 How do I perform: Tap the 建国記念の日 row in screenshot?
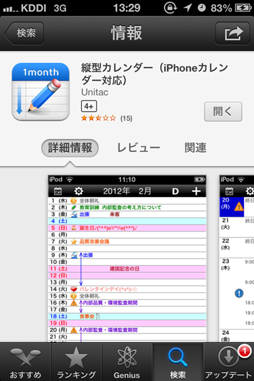127,269
